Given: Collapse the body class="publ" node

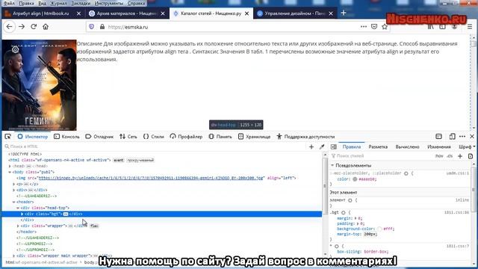Looking at the screenshot, I should [x=10, y=172].
